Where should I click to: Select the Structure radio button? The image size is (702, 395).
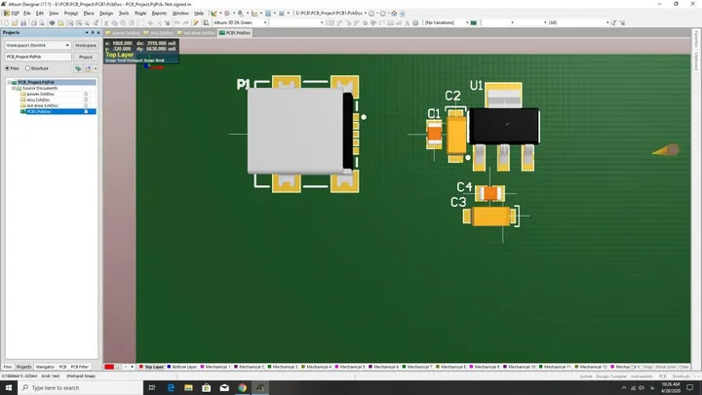[27, 68]
